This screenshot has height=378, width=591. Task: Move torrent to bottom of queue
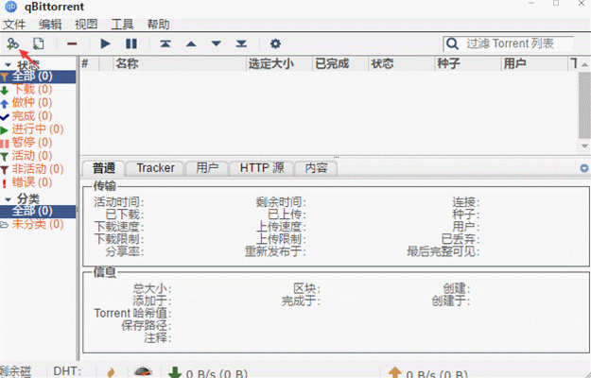coord(242,43)
